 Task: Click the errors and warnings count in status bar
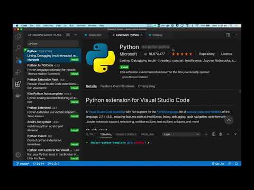click(53, 164)
